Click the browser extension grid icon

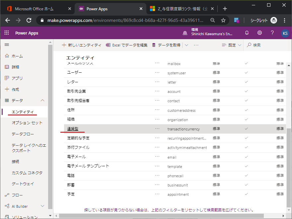[x=237, y=20]
